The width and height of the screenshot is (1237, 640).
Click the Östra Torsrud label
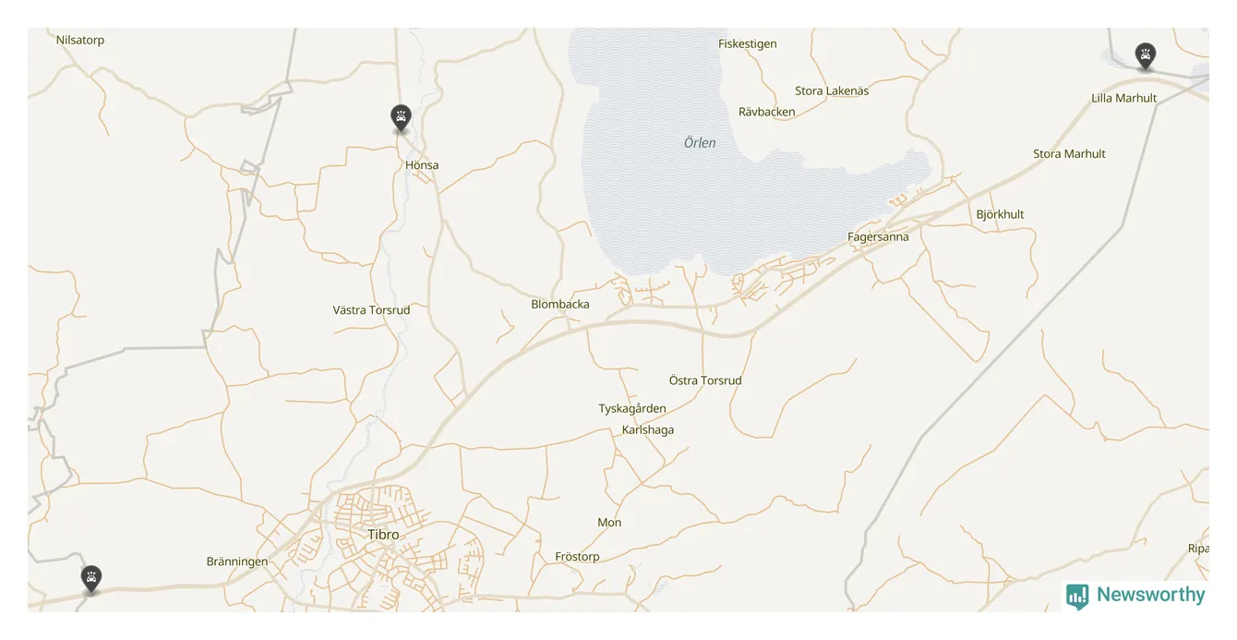705,380
